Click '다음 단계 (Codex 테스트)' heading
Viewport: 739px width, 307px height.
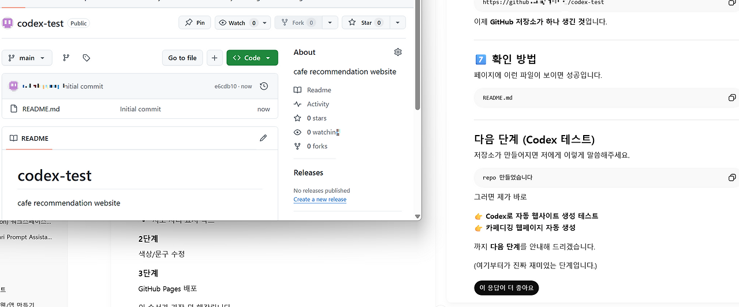pyautogui.click(x=534, y=139)
